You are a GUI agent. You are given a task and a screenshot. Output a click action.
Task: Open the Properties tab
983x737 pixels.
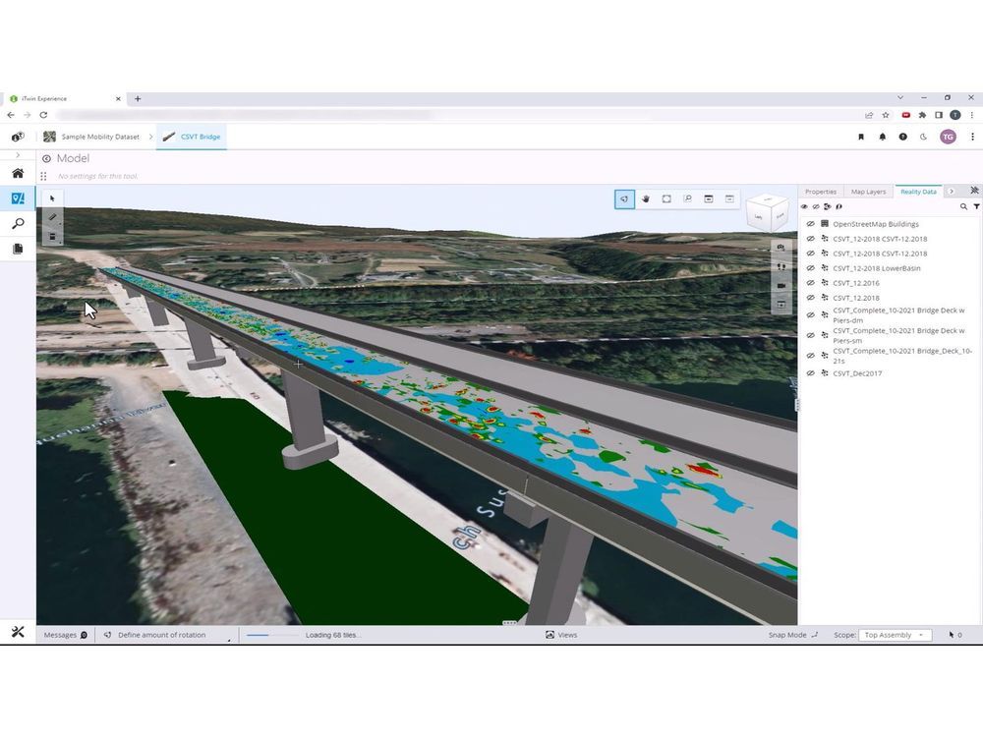[x=824, y=191]
